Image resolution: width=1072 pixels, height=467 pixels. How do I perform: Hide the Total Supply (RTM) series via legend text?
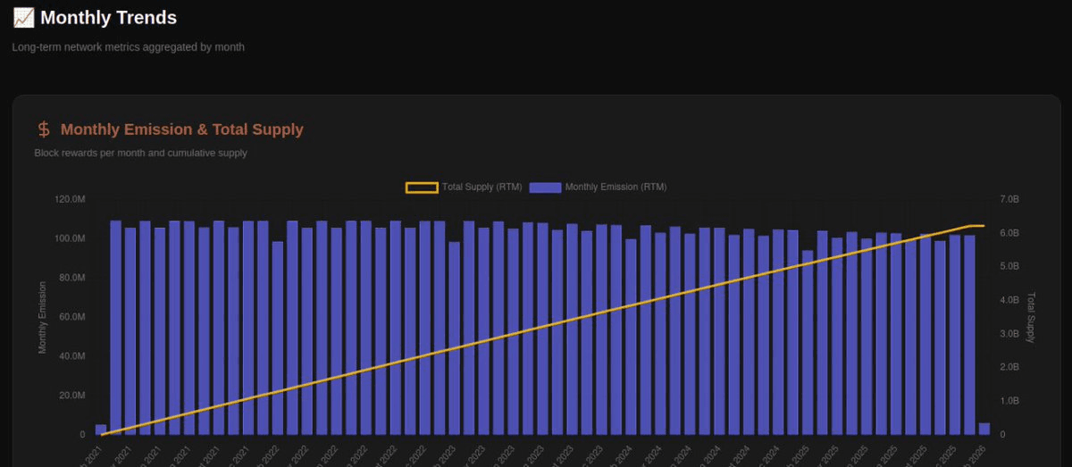[482, 188]
